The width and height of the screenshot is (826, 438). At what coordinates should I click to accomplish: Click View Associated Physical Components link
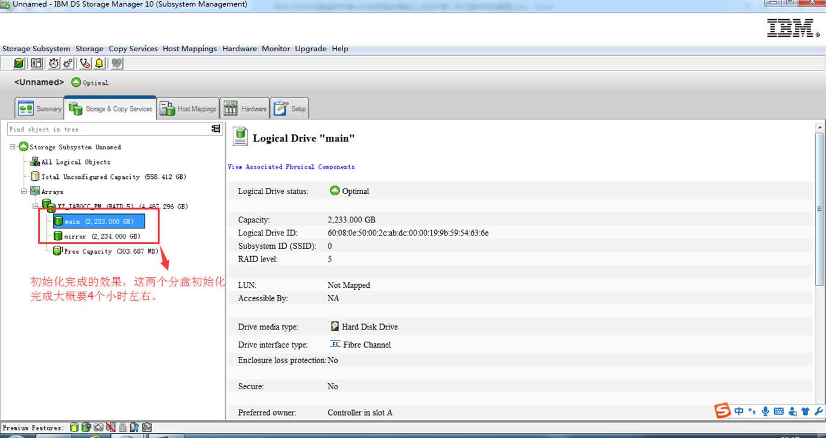[x=291, y=167]
